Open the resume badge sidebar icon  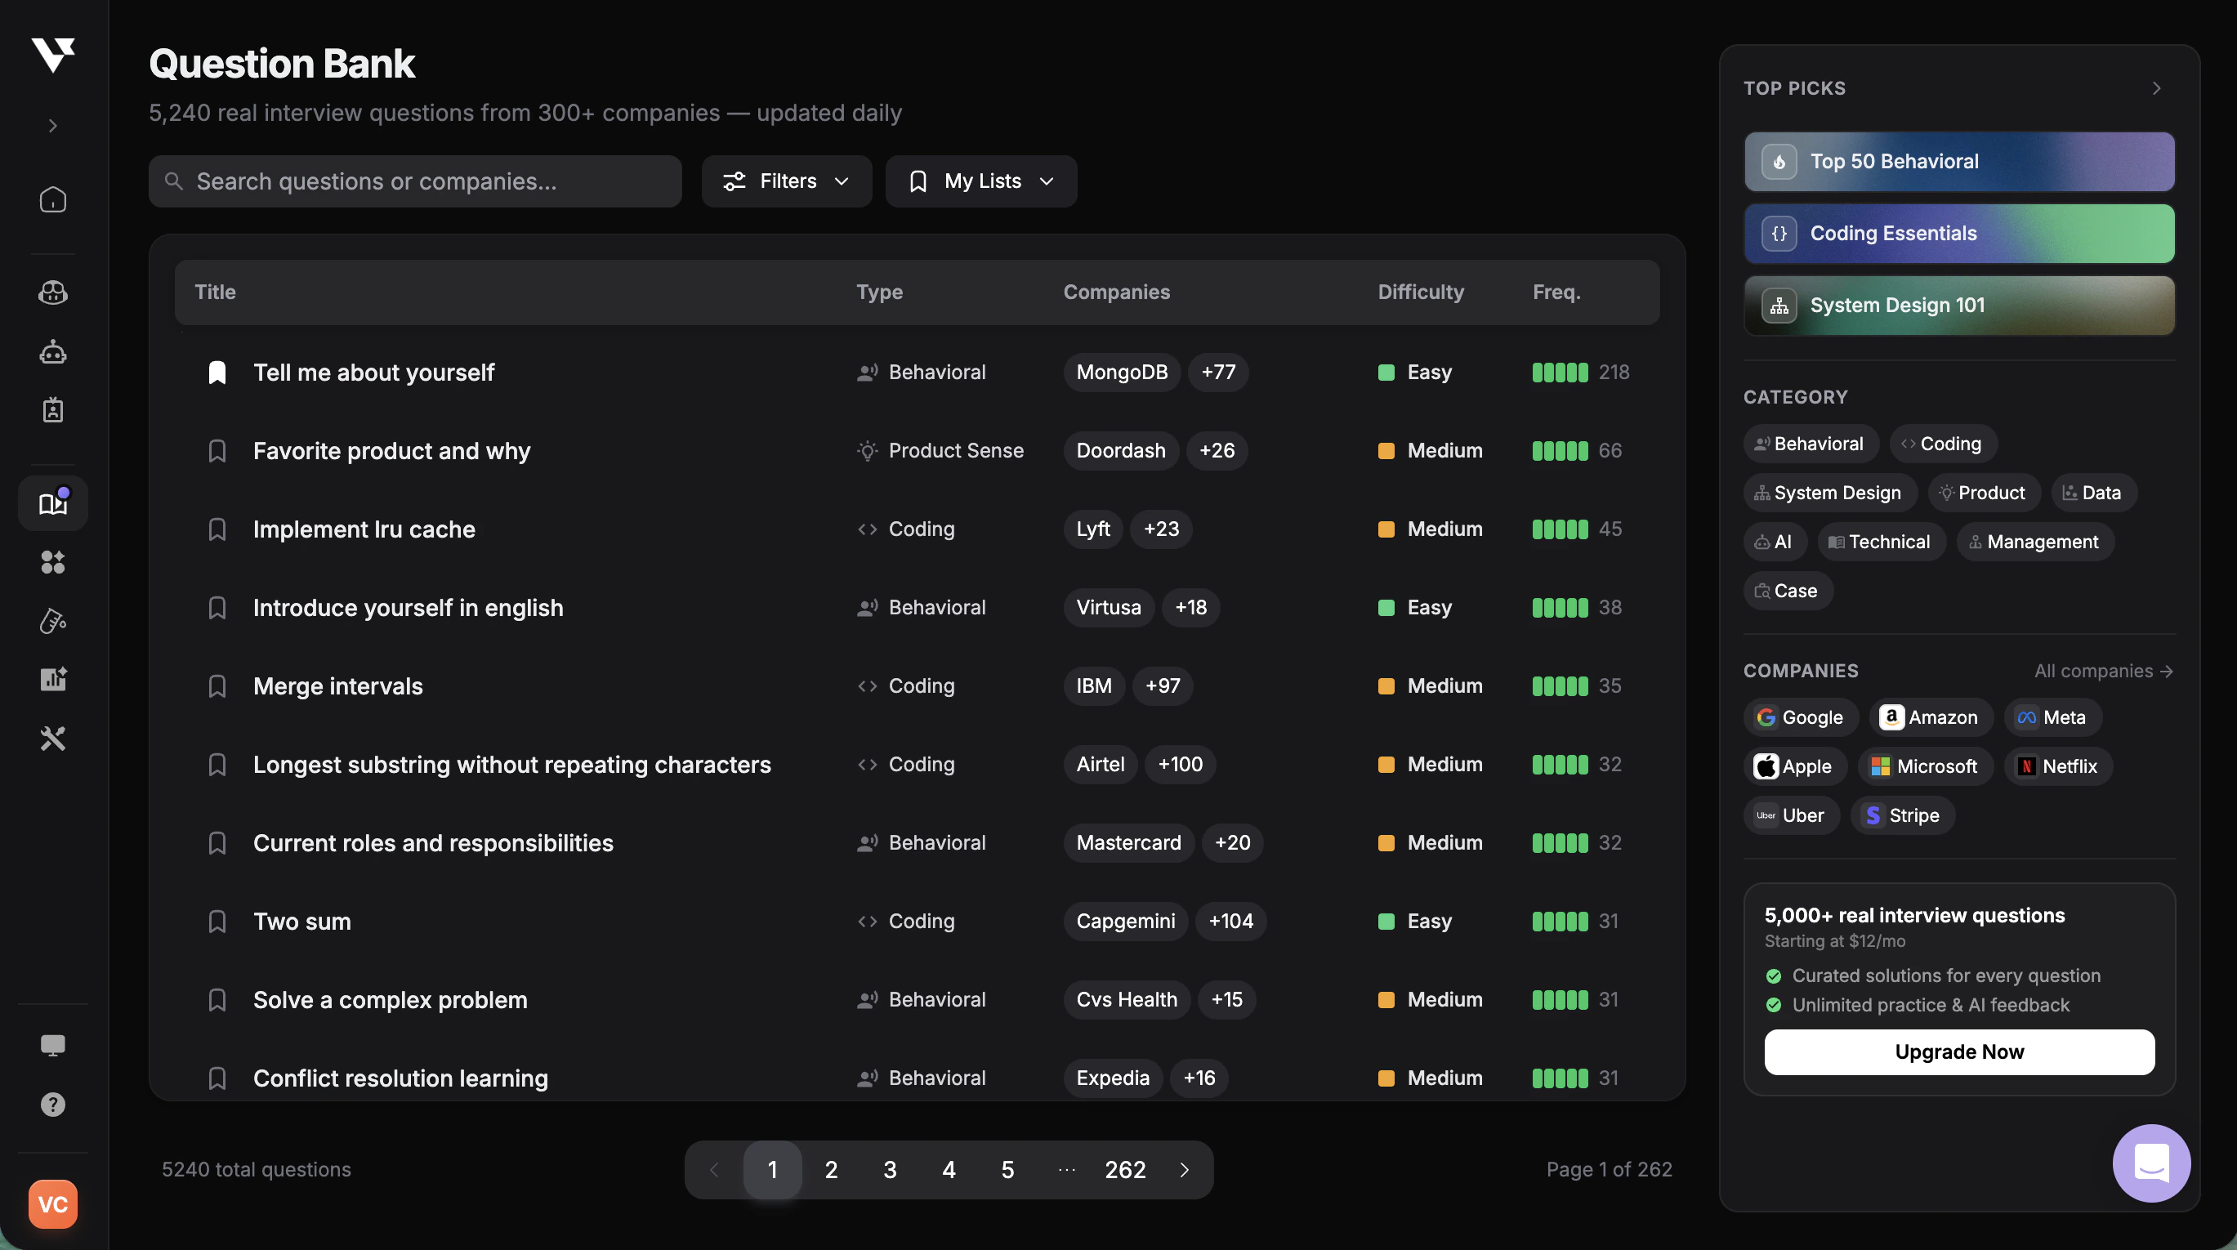[53, 410]
